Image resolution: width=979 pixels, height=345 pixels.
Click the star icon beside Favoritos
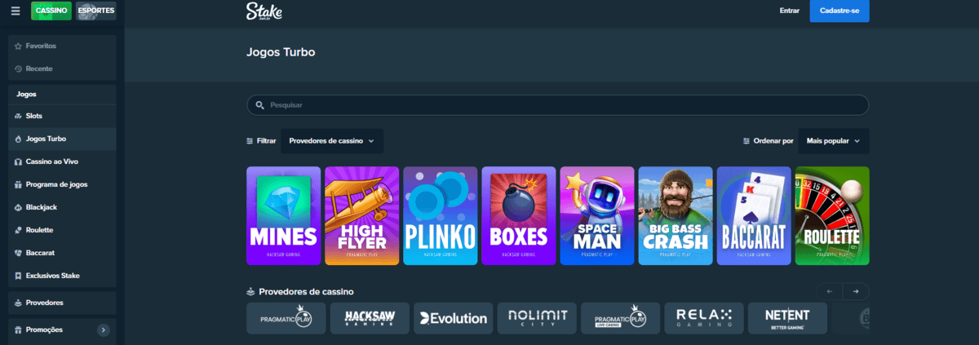(x=19, y=46)
